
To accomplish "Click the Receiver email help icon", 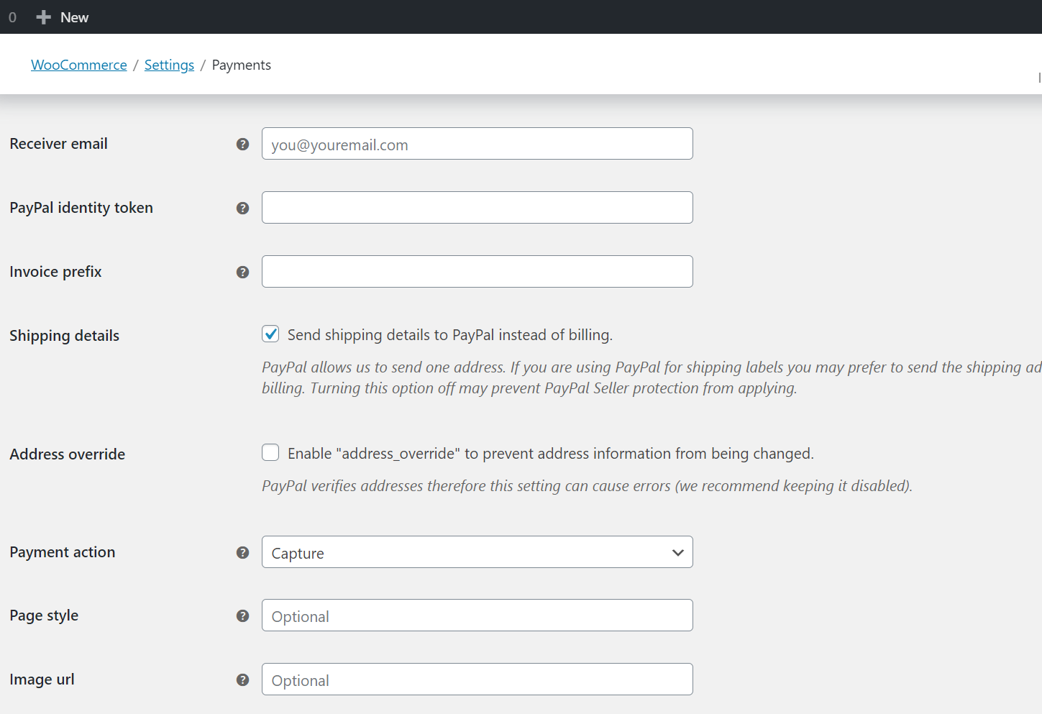I will coord(243,145).
